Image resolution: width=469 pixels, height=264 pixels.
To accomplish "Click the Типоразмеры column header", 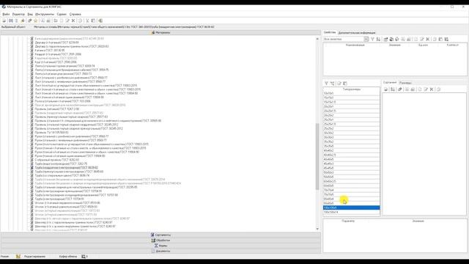I will 352,89.
